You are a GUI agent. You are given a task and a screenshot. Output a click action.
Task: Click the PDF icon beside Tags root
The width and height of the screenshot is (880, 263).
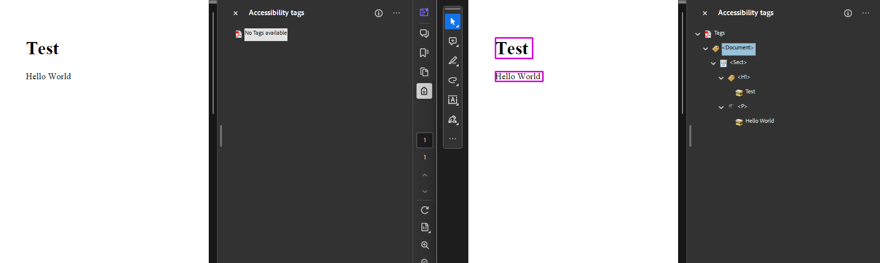tap(708, 34)
